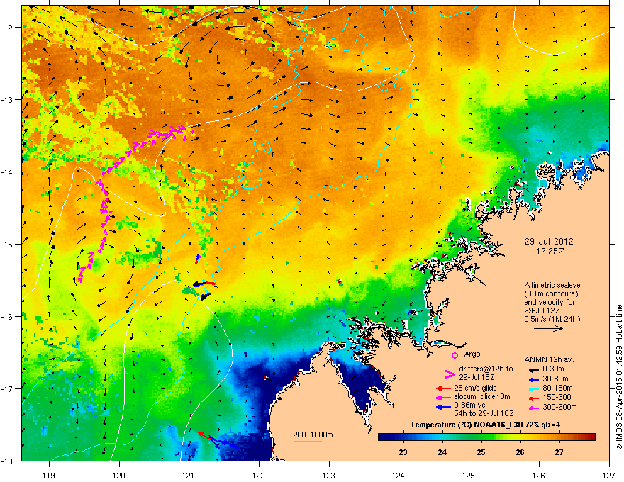Click the cyan 80-150m ANMN arrow
The height and width of the screenshot is (482, 624).
533,388
